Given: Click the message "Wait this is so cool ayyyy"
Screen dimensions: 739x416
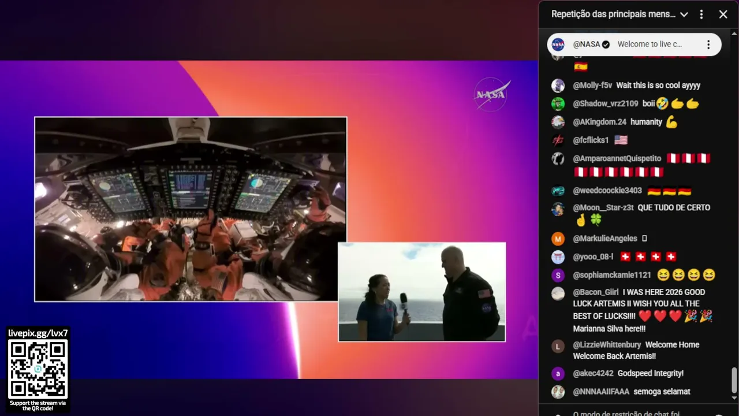Looking at the screenshot, I should coord(658,86).
